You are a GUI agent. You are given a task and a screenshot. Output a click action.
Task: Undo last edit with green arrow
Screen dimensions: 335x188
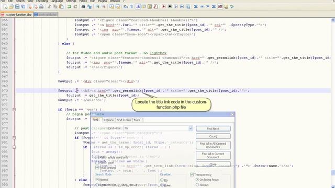coord(69,7)
